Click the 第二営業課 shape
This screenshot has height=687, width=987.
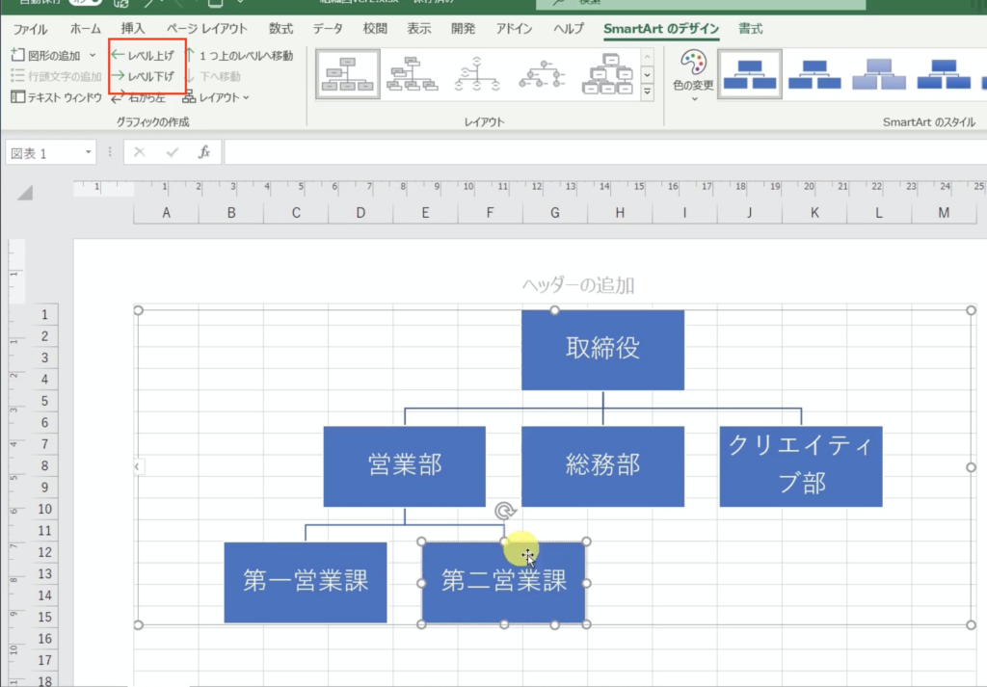(503, 583)
